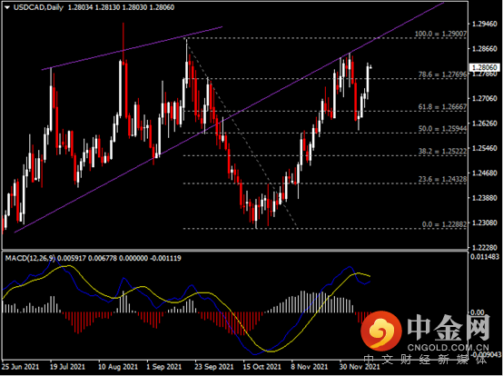
Task: Select the 50.0 = 1.25944 Fibonacci label
Action: pyautogui.click(x=442, y=129)
